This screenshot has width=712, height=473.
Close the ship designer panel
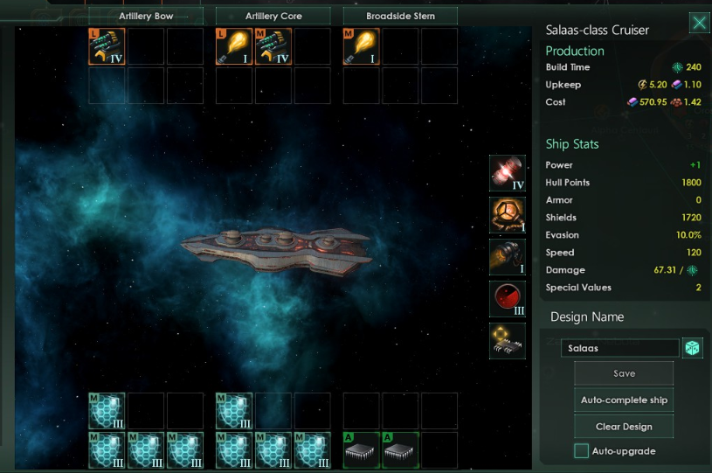pyautogui.click(x=699, y=22)
